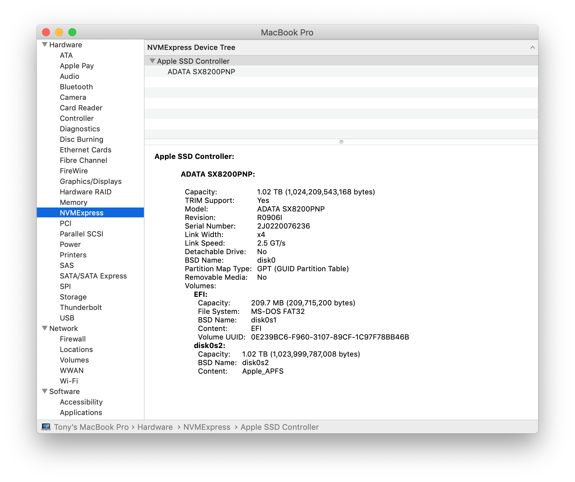Open Printers category
The height and width of the screenshot is (482, 575).
73,255
